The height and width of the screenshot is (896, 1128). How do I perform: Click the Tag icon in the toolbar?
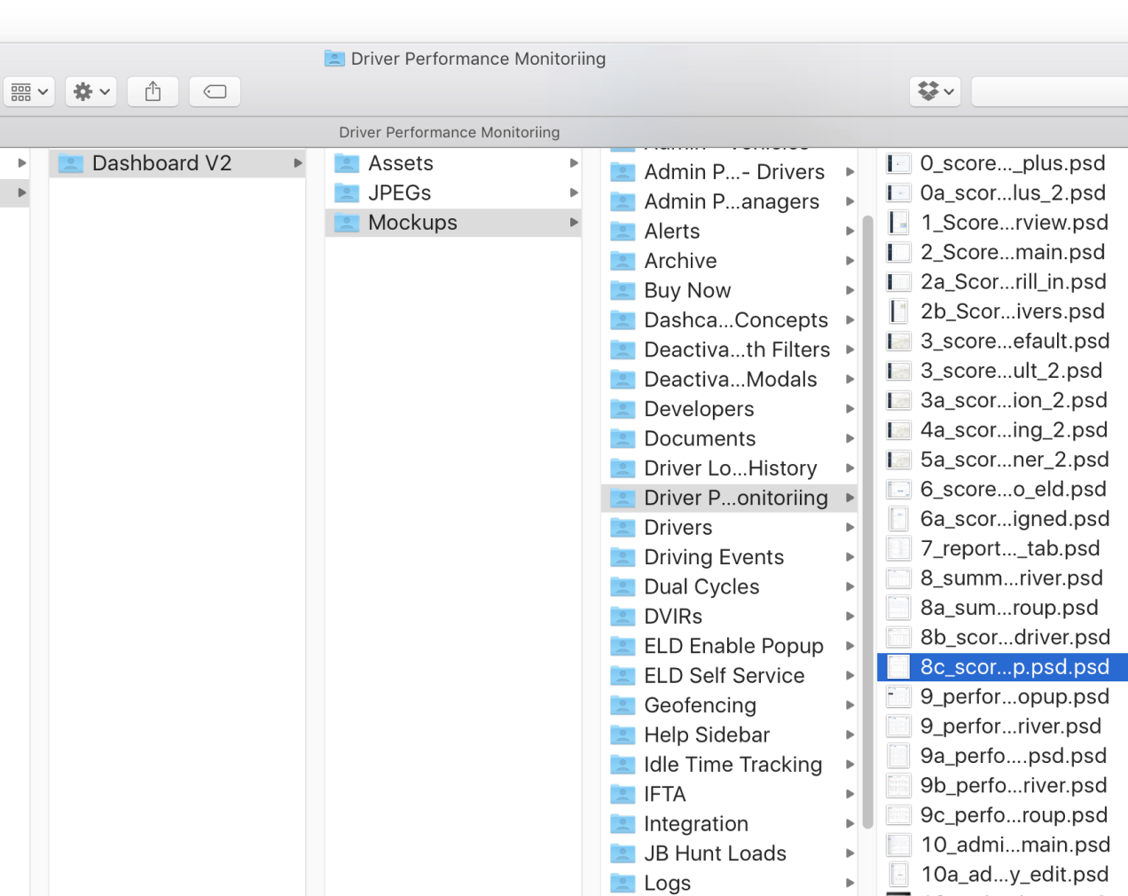pos(214,91)
